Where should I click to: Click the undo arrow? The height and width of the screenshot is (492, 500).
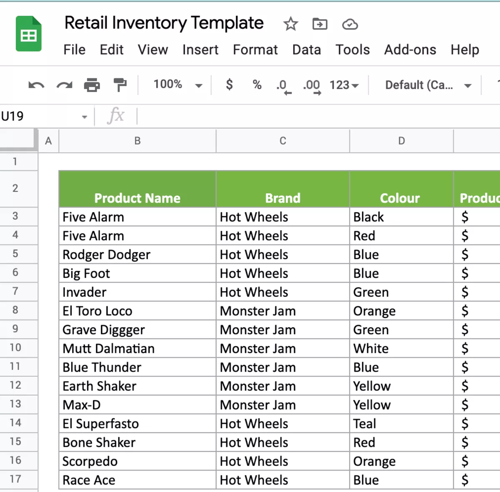[x=36, y=85]
